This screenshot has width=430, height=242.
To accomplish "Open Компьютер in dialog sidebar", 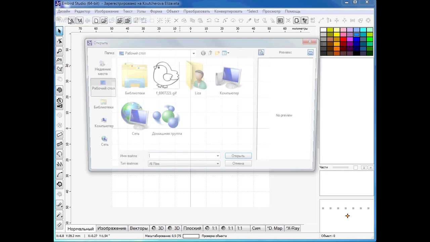I will (x=104, y=123).
